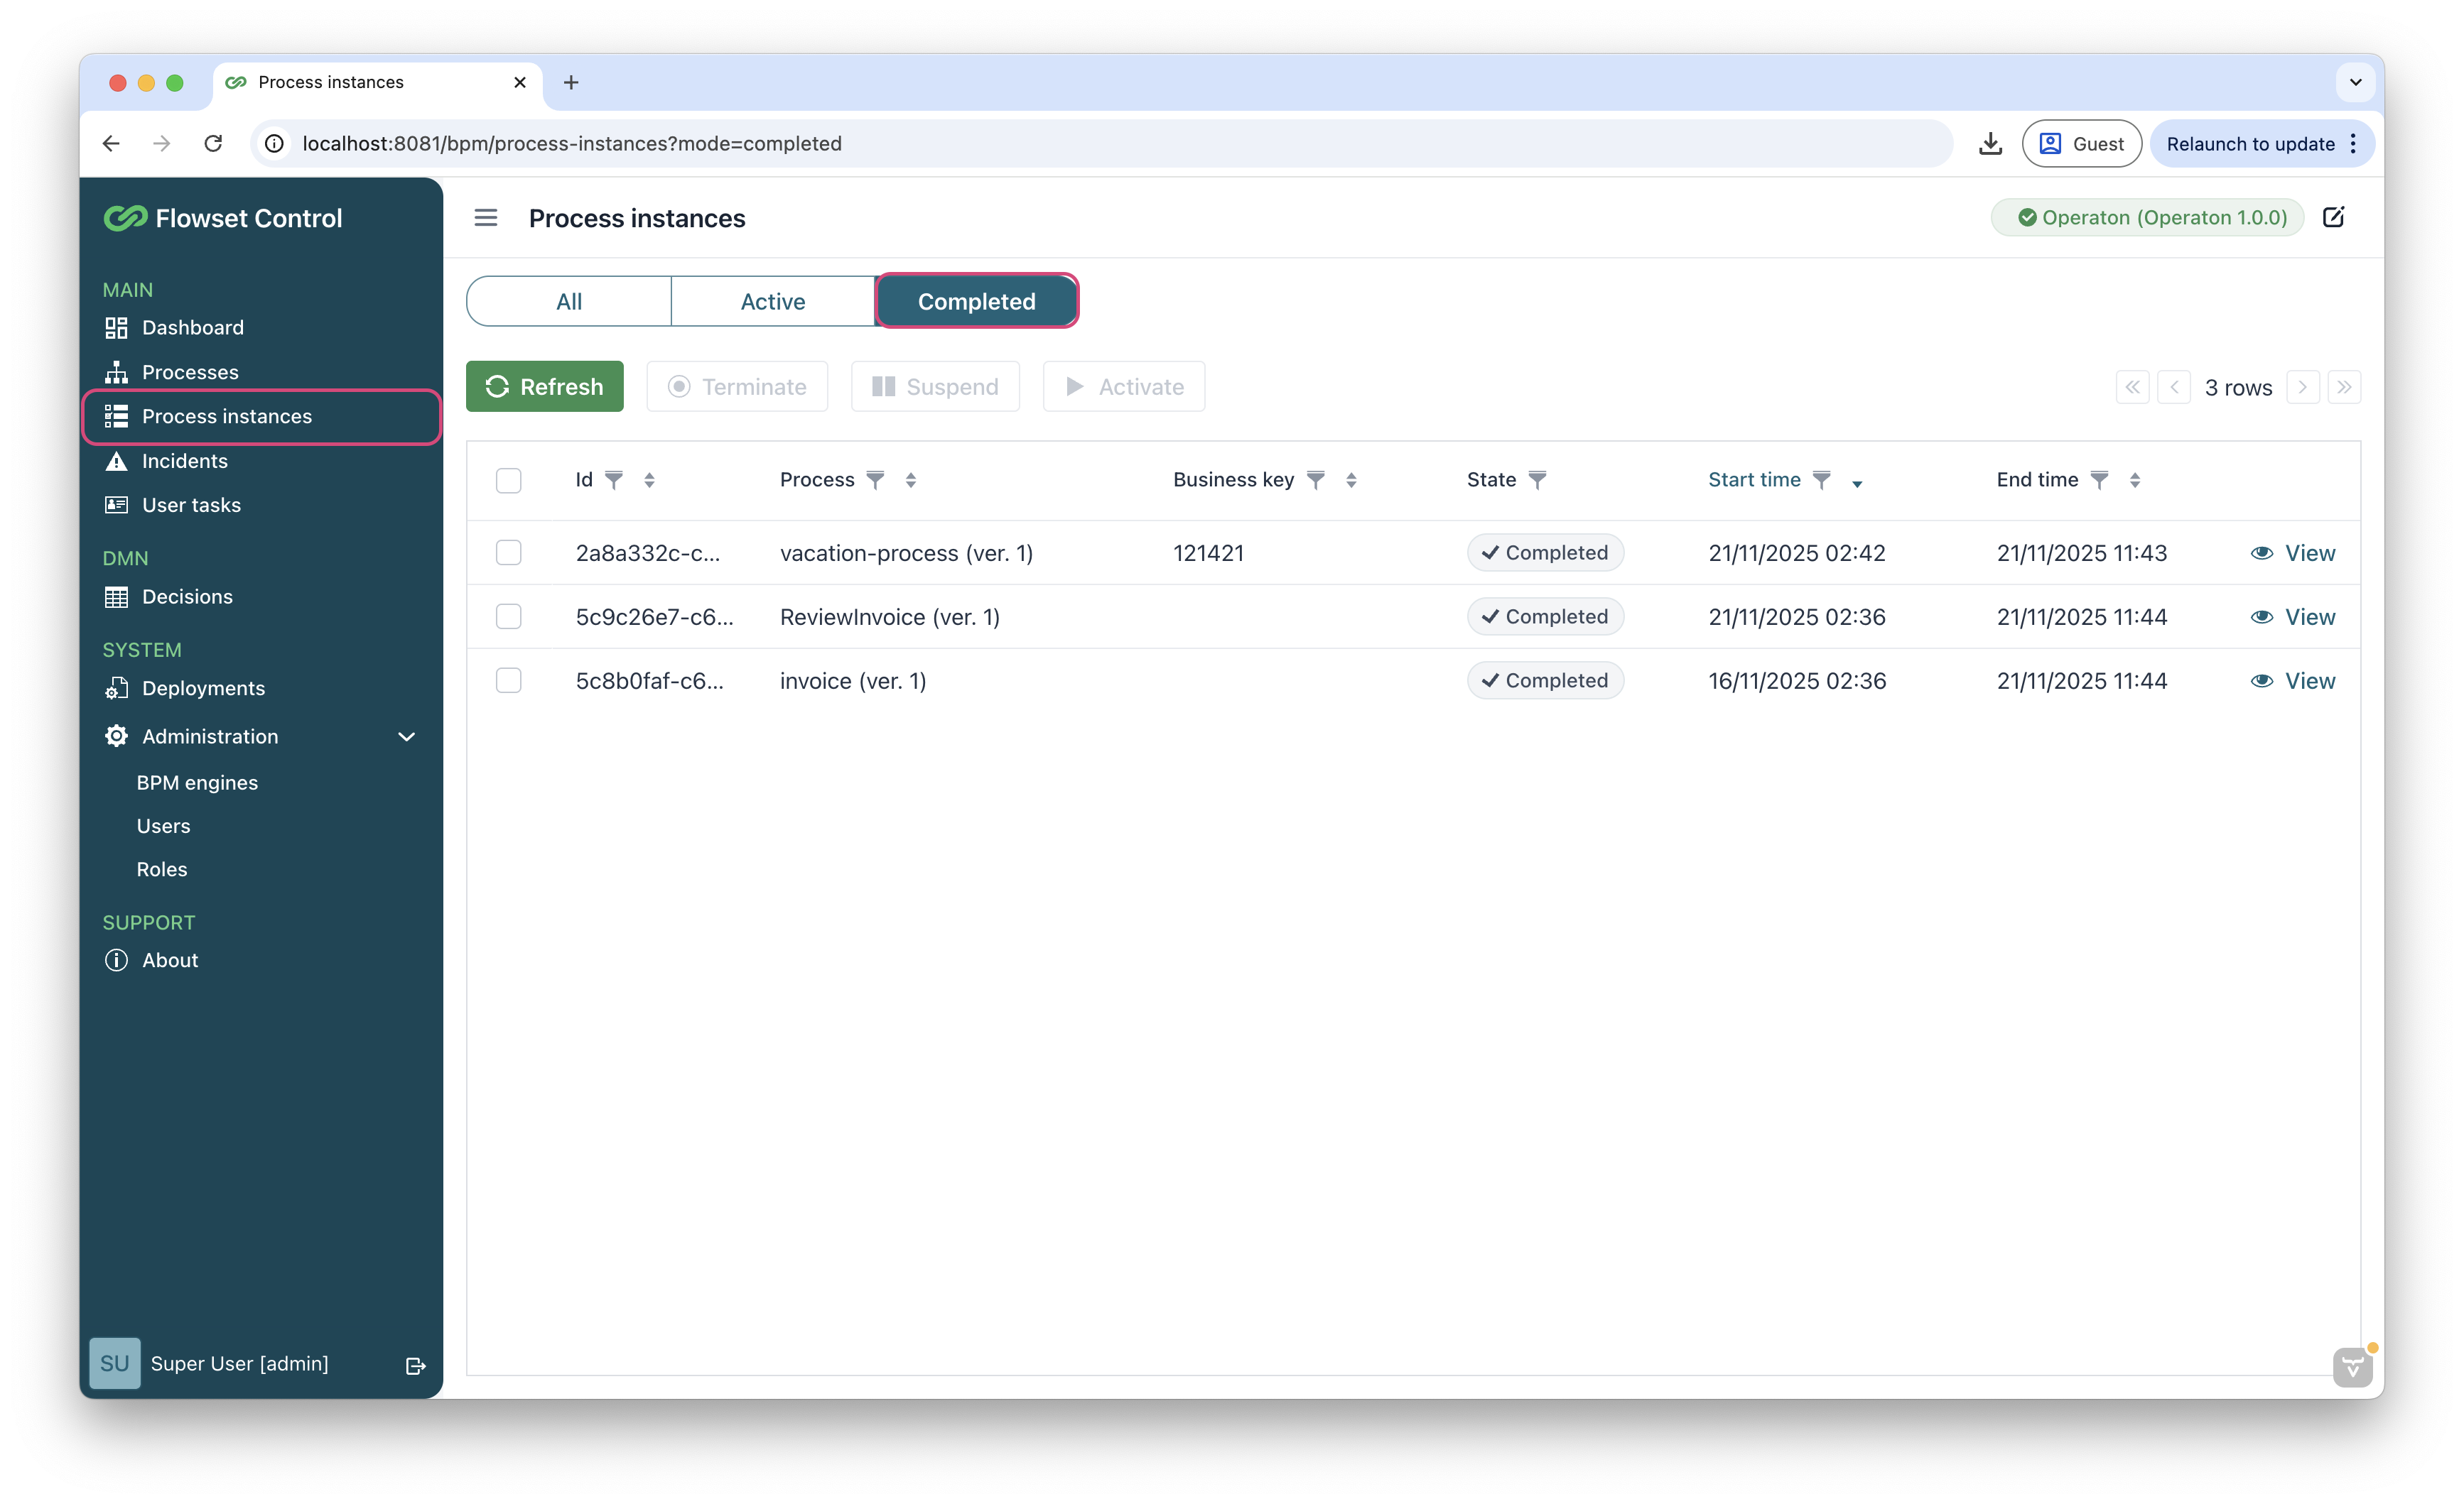Select the checkbox for the vacation-process row
Viewport: 2464px width, 1504px height.
click(x=508, y=552)
